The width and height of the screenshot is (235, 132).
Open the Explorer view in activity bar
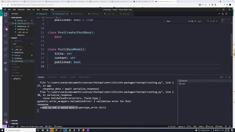click(6, 15)
